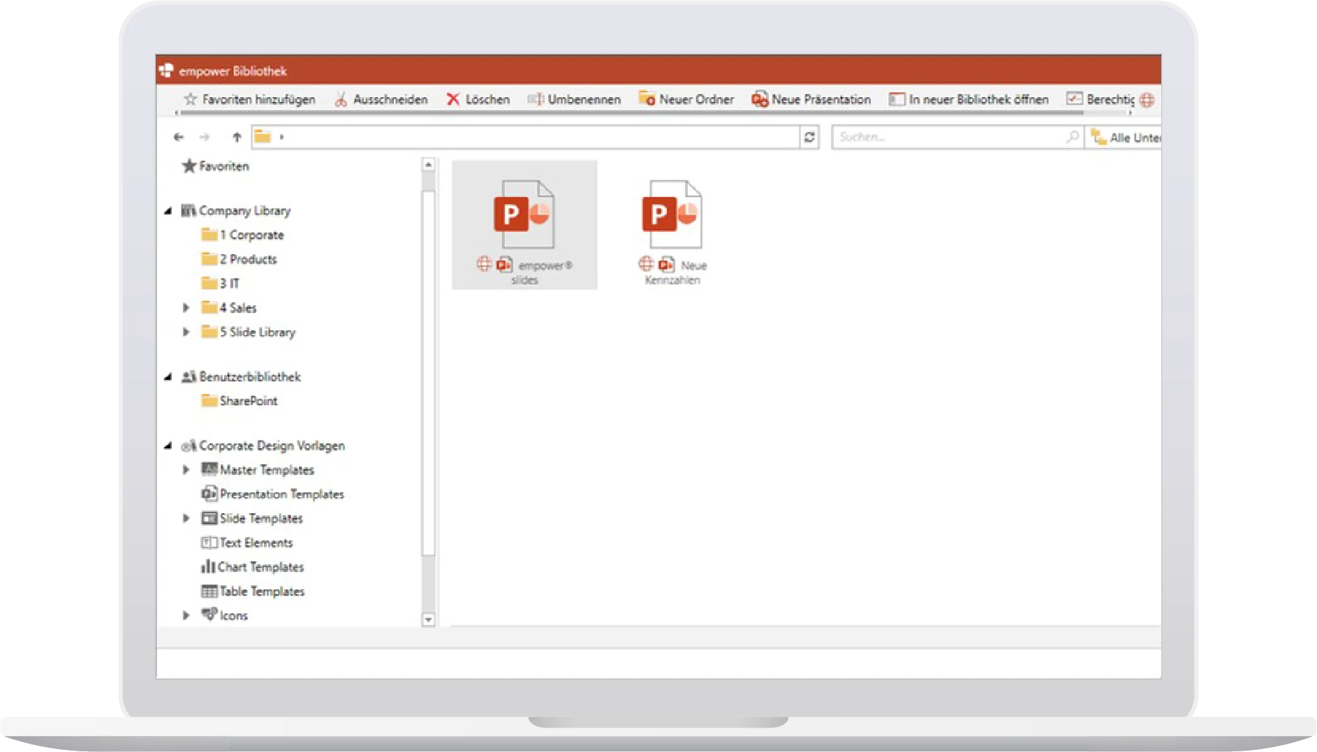Click the folder icon in address bar
Viewport: 1317px width, 752px height.
tap(262, 136)
